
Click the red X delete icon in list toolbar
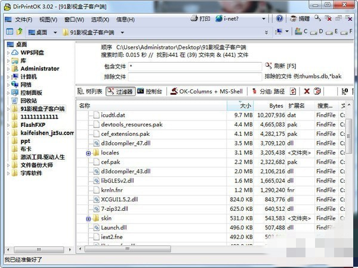click(307, 91)
